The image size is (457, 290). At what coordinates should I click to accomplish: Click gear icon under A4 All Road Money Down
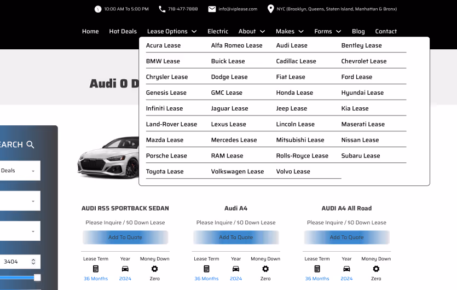pyautogui.click(x=376, y=269)
